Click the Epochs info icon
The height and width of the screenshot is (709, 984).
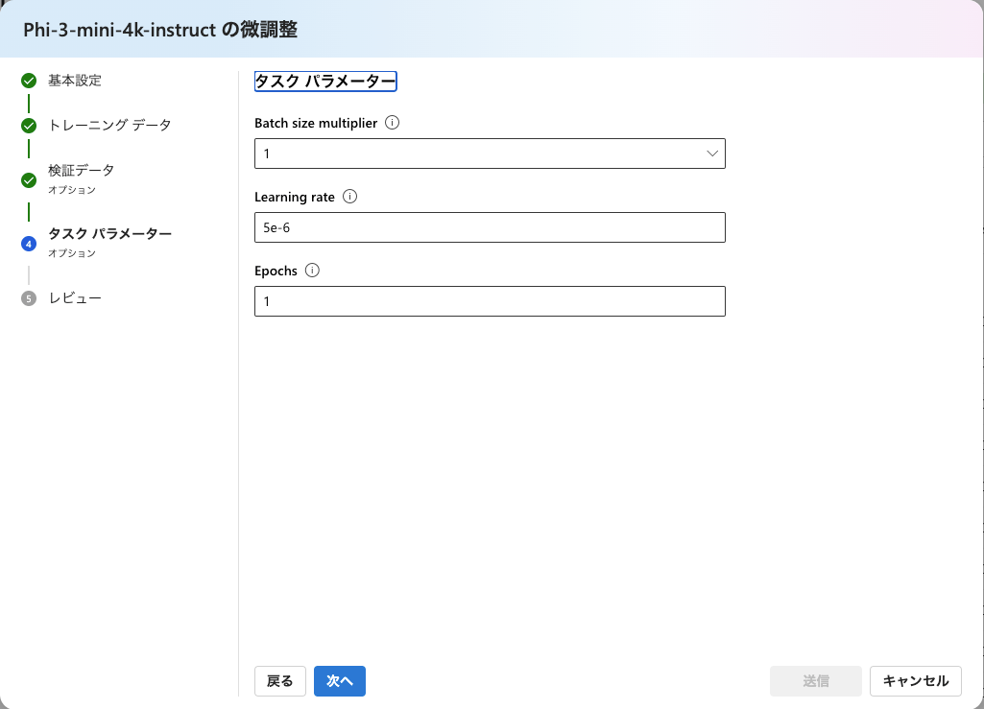click(312, 271)
